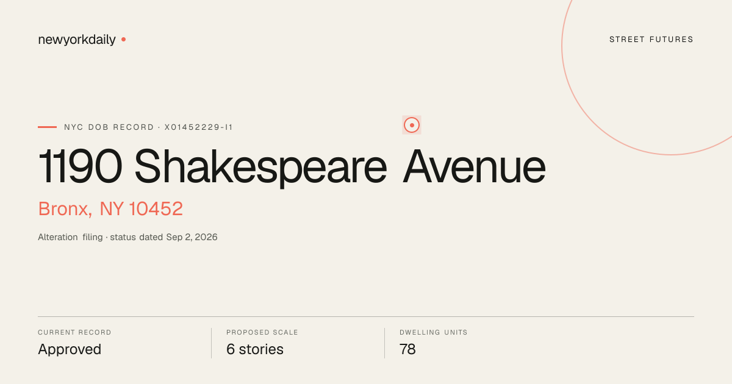Click the orange dot beside newyorkdaily logo
The width and height of the screenshot is (732, 384).
123,39
